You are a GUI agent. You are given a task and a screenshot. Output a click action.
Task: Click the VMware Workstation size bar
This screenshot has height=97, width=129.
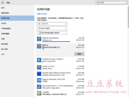(56, 42)
